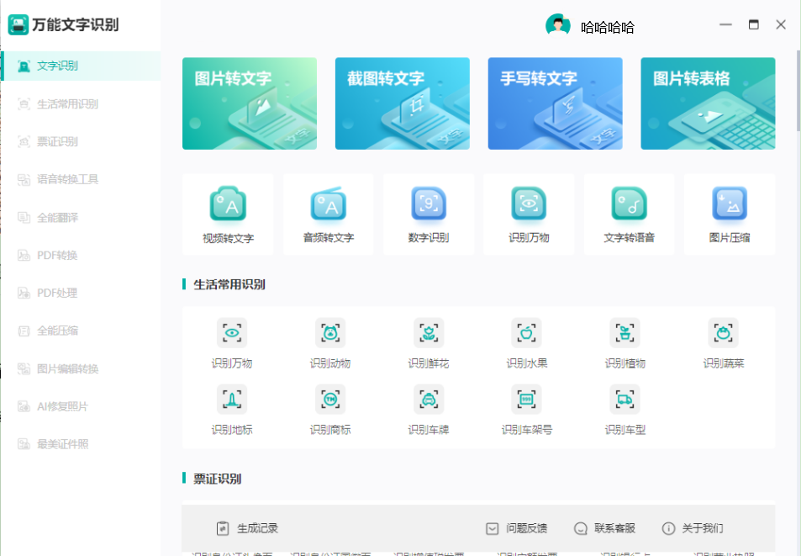
Task: Open 图片编辑转换 in the sidebar
Action: (x=81, y=368)
